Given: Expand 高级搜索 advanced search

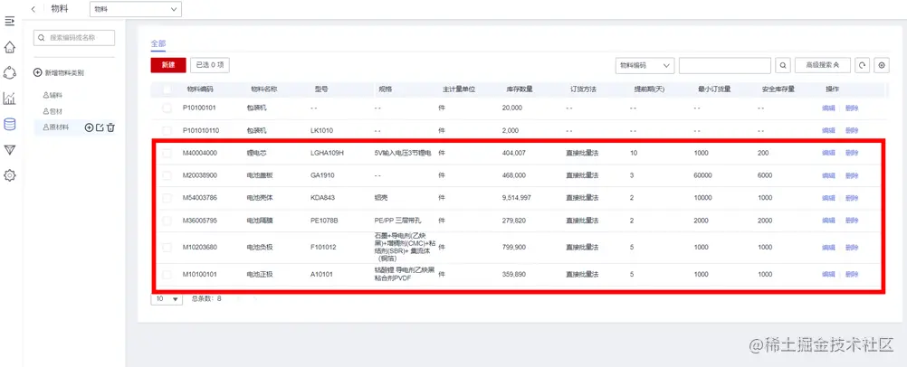Looking at the screenshot, I should tap(823, 65).
